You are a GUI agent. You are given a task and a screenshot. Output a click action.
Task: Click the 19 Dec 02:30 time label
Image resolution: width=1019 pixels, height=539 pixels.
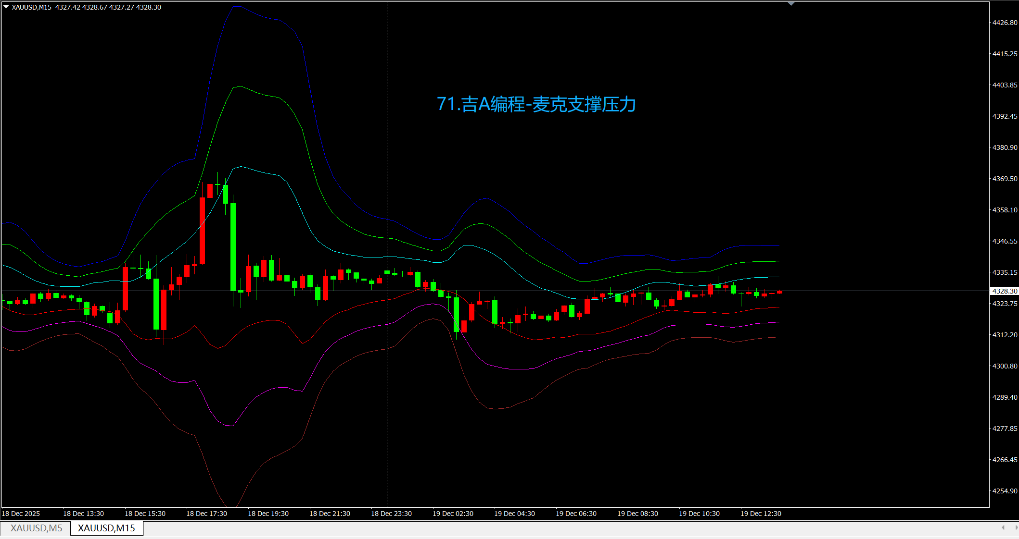[453, 514]
